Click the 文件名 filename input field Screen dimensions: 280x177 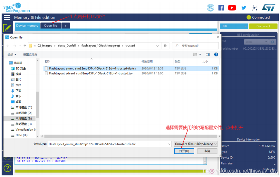click(109, 144)
